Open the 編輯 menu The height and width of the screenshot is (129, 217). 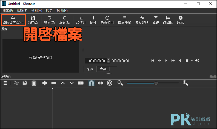click(22, 11)
